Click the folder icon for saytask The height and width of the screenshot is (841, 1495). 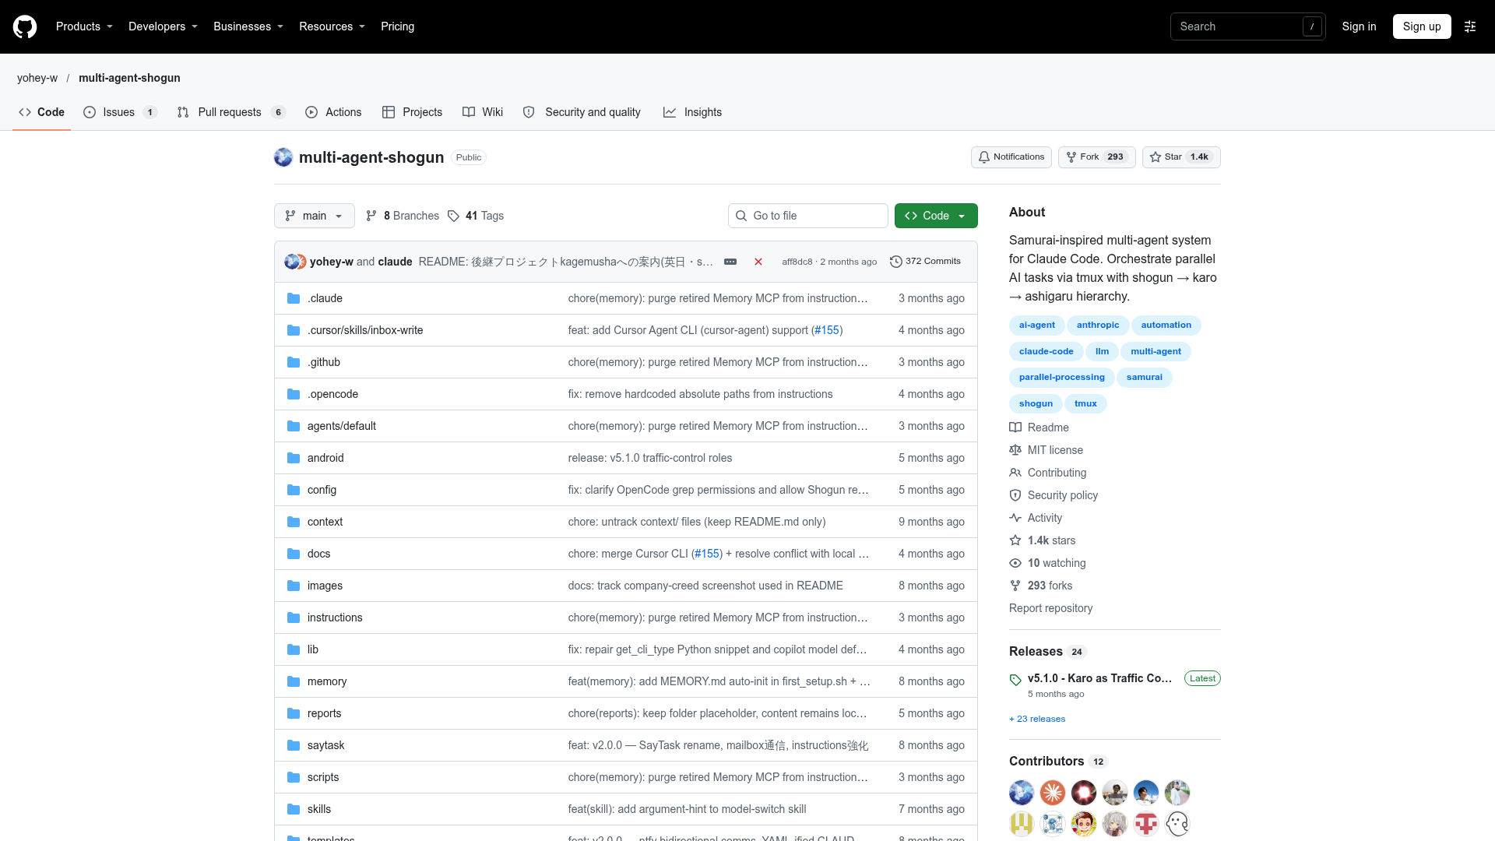point(294,745)
